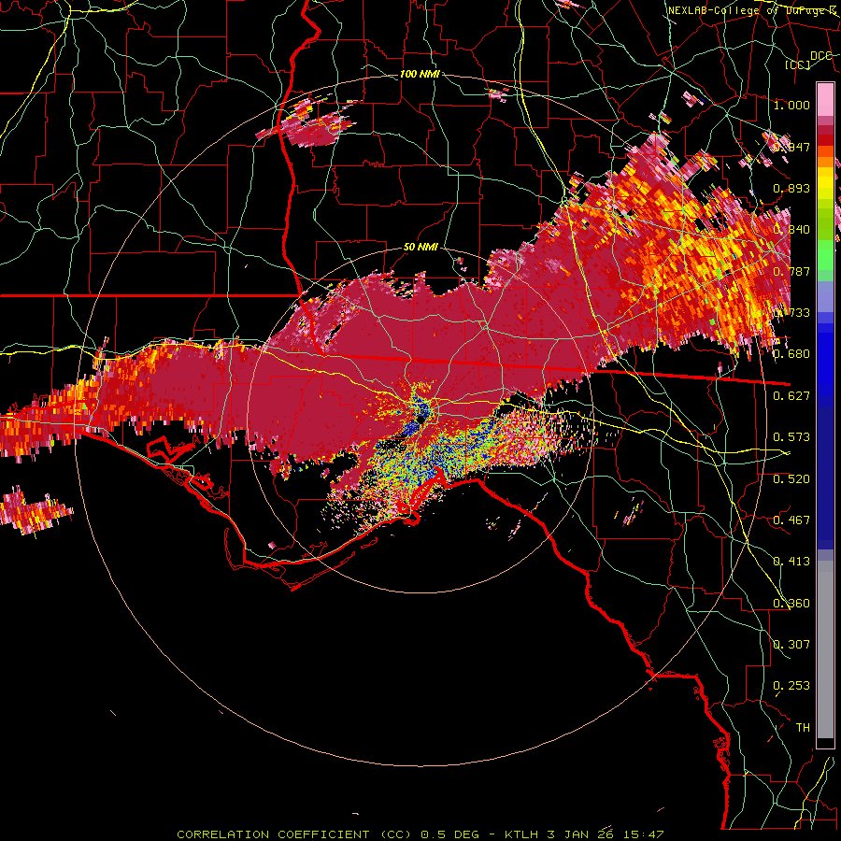
Task: Select the [CC] units label
Action: (798, 64)
